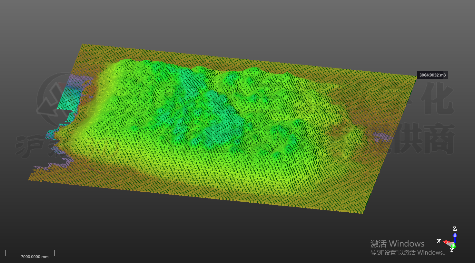Click the Activate Windows notice text

[408, 248]
